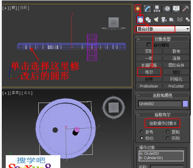The image size is (193, 168).
Task: Click the 拾取操作对象 B button
Action: (163, 123)
